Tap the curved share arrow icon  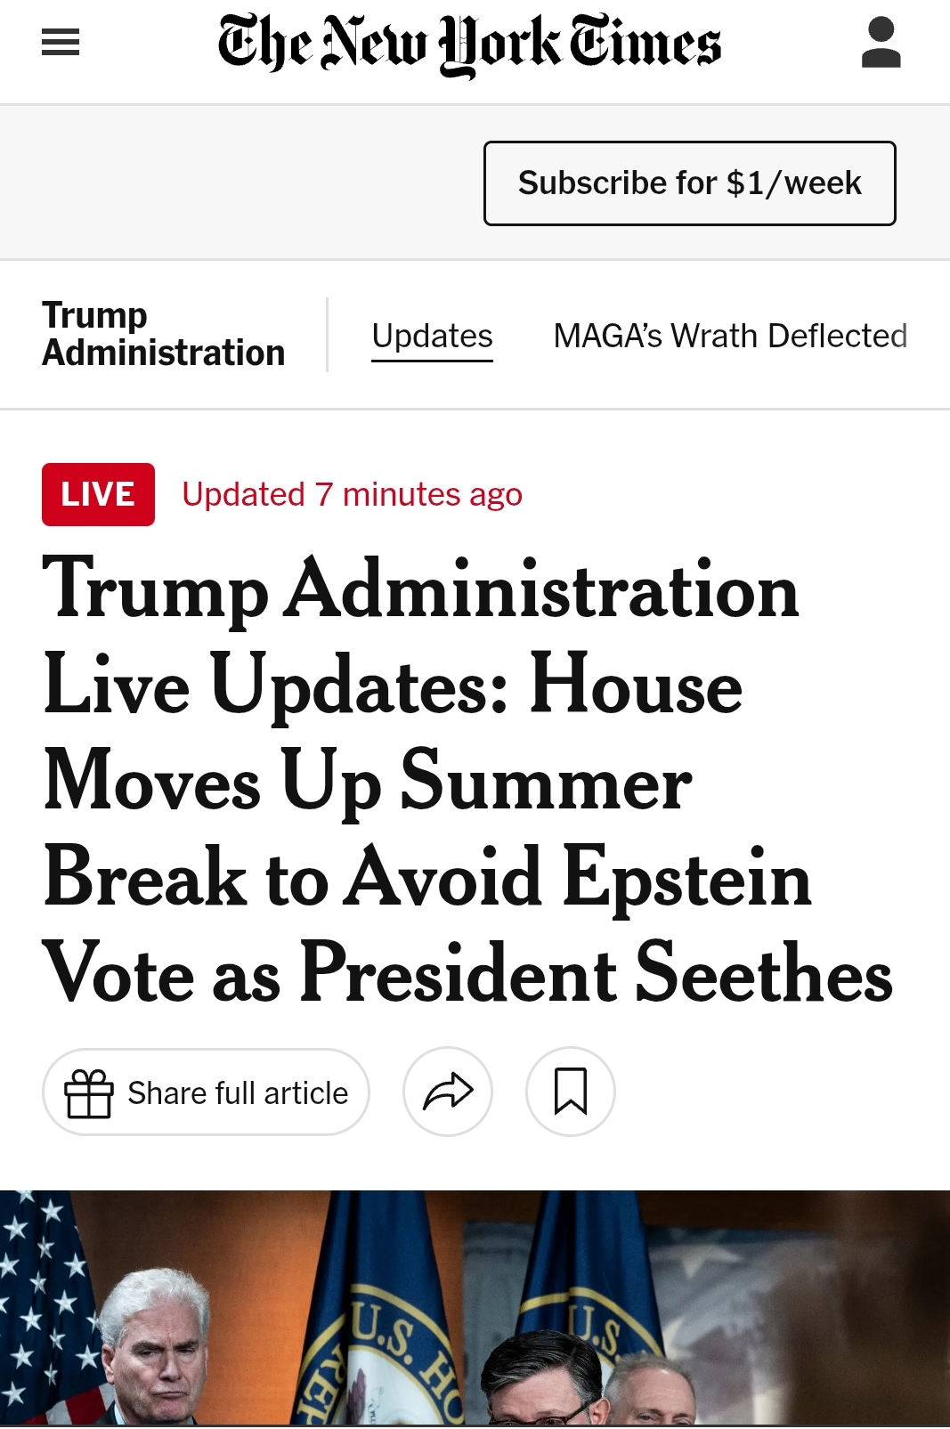coord(448,1092)
